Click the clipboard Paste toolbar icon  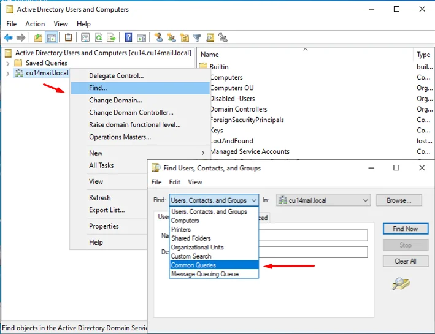coord(68,37)
